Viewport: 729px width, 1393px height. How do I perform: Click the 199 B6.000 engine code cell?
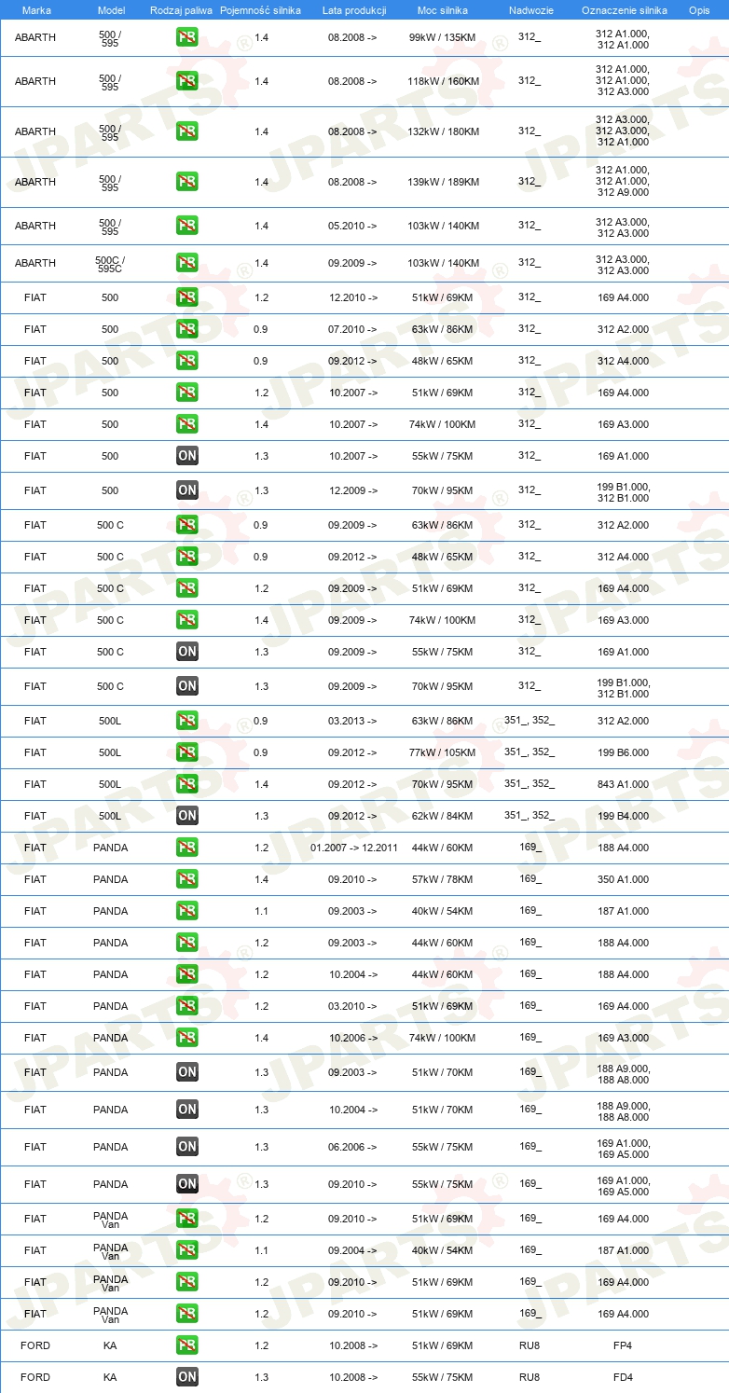pos(623,752)
